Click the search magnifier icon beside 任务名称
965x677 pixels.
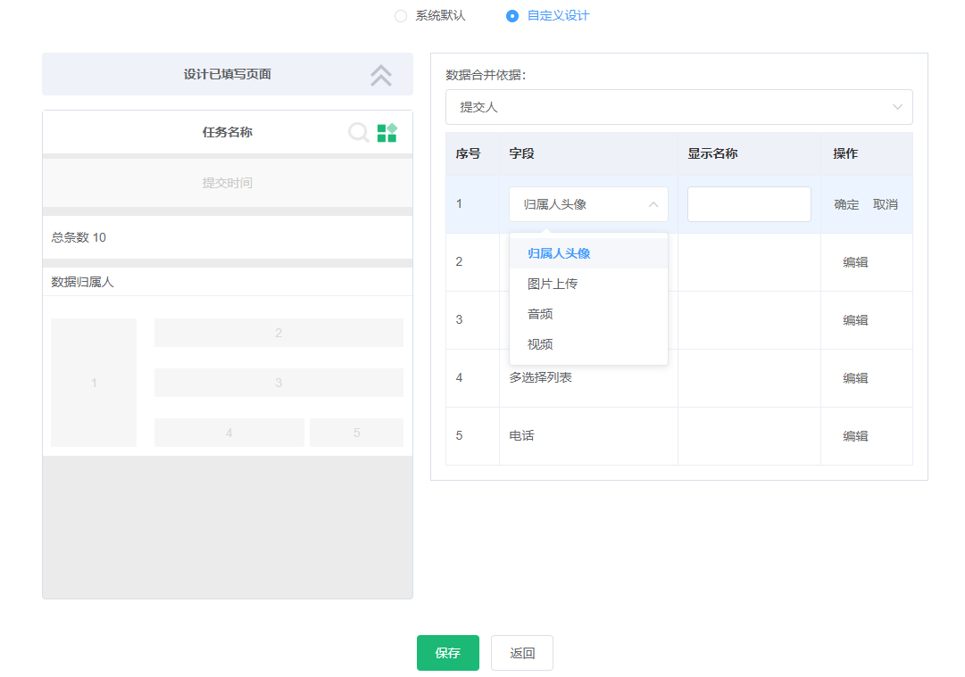pyautogui.click(x=358, y=132)
